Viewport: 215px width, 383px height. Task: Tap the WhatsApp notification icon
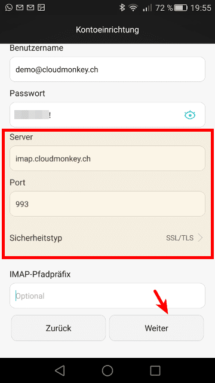9,8
